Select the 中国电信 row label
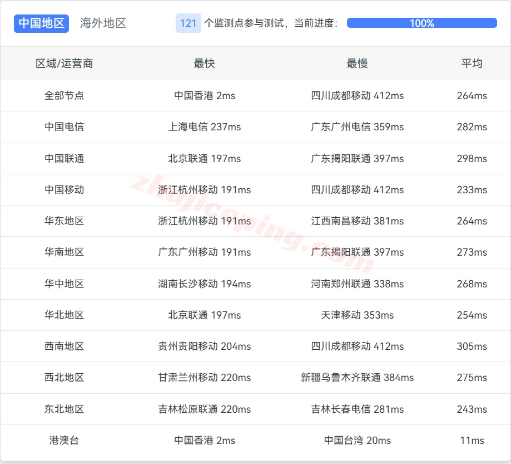511x464 pixels. tap(64, 126)
